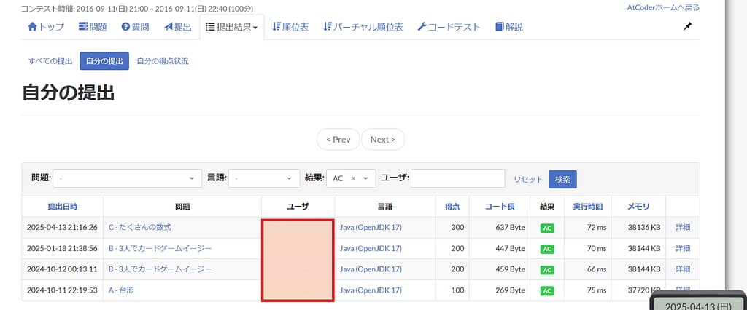Open the 言語 filter dropdown
The height and width of the screenshot is (310, 747).
[264, 178]
